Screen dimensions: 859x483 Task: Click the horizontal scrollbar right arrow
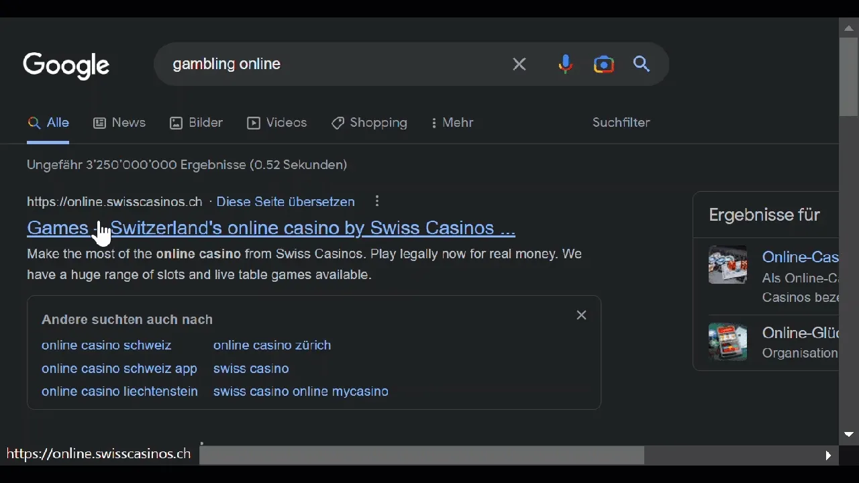click(829, 455)
